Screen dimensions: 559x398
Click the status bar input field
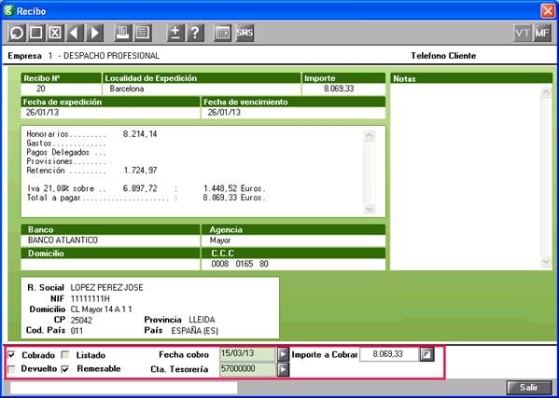click(x=123, y=388)
